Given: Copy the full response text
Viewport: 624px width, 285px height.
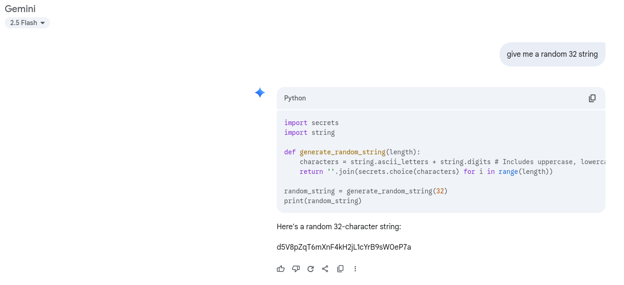Looking at the screenshot, I should click(x=340, y=269).
